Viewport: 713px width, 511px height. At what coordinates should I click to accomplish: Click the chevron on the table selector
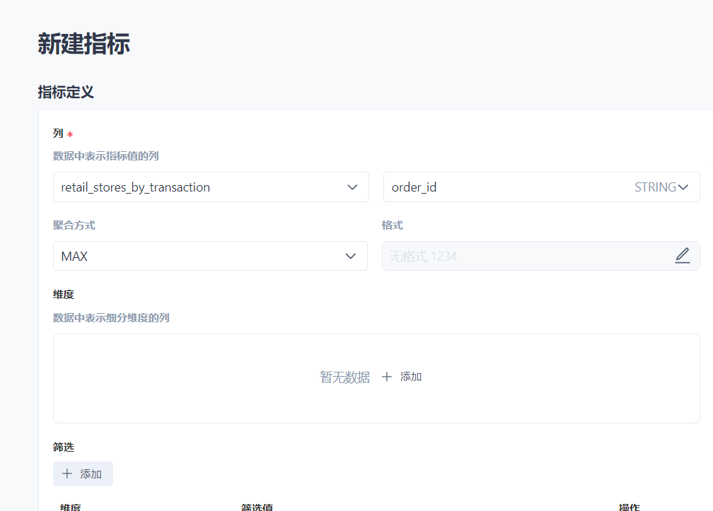(x=352, y=187)
